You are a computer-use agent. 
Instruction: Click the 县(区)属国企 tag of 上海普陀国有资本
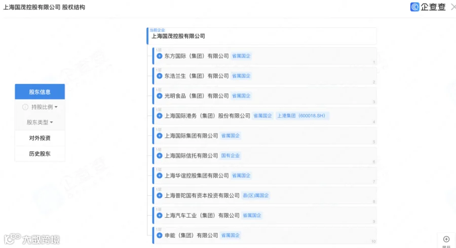point(256,195)
